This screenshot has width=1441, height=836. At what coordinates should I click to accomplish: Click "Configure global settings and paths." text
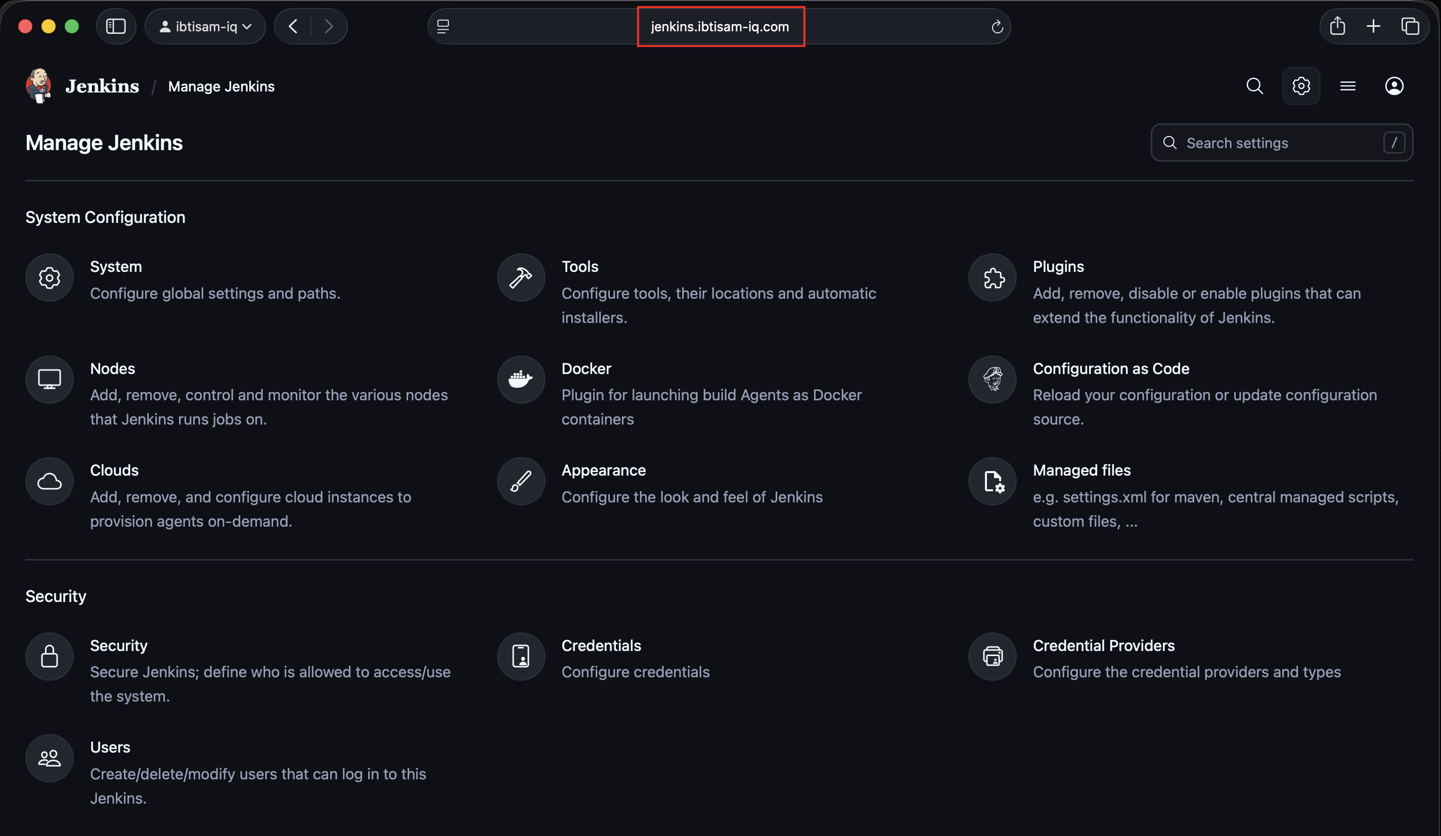[x=215, y=293]
